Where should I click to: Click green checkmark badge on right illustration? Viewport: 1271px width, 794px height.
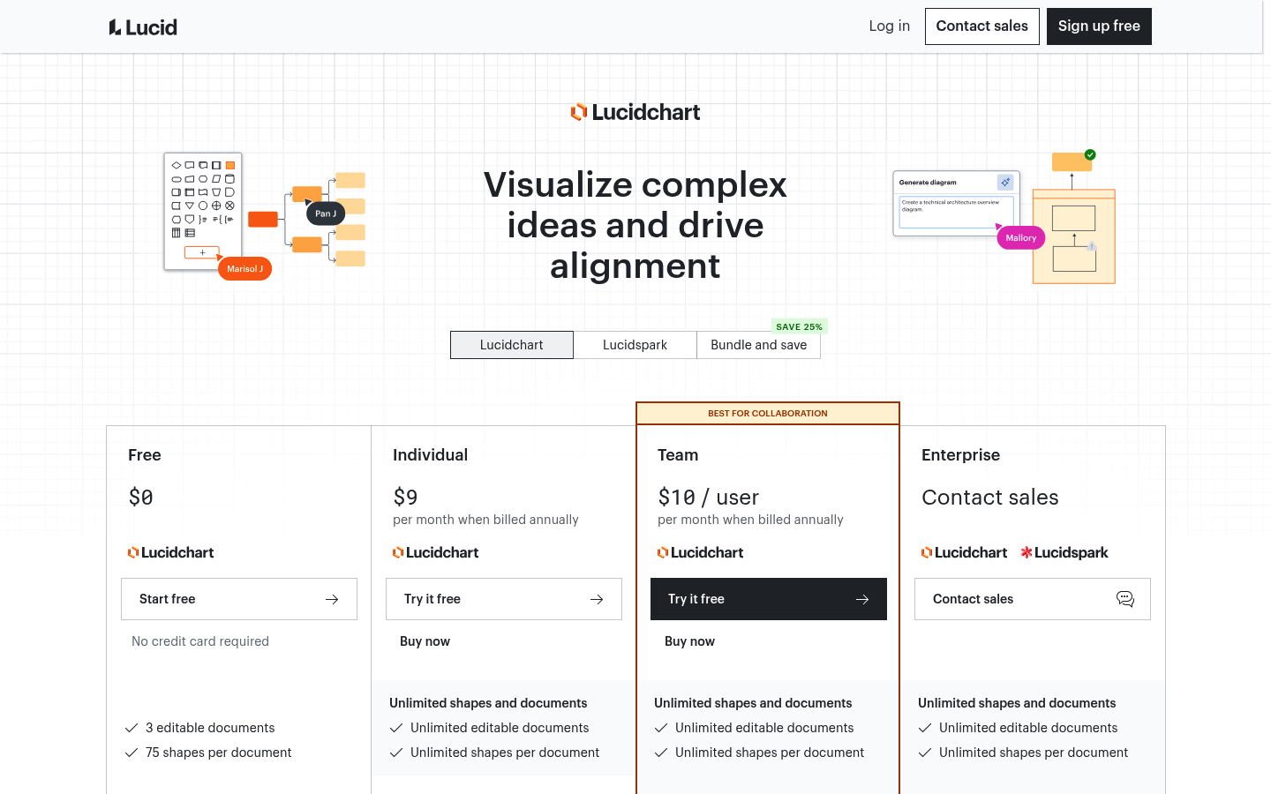click(1090, 154)
